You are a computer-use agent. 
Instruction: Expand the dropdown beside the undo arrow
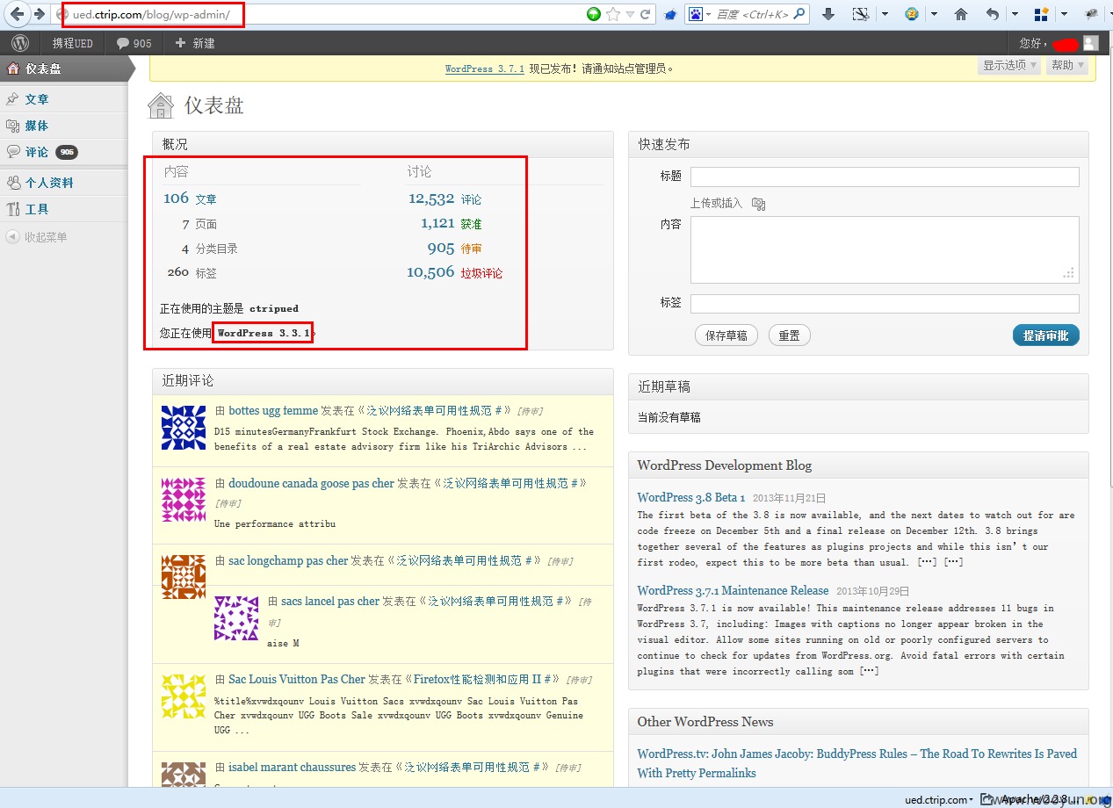(x=1015, y=14)
